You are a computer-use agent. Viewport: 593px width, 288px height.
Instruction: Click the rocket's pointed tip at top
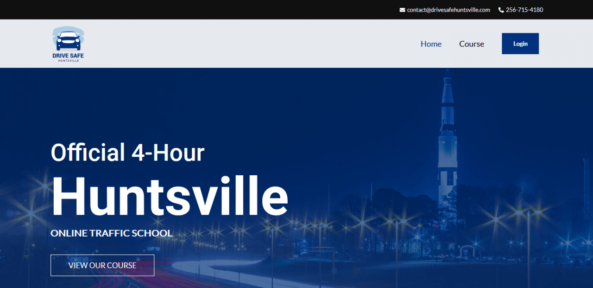point(447,73)
